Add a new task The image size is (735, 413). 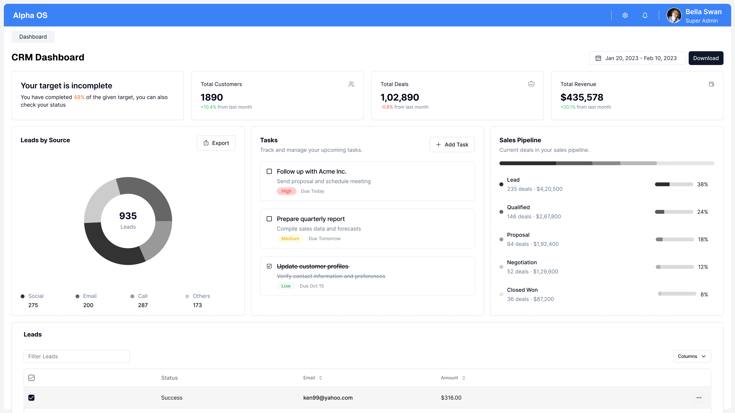coord(452,145)
